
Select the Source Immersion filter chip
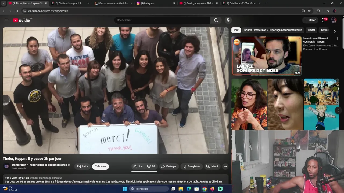click(273, 30)
